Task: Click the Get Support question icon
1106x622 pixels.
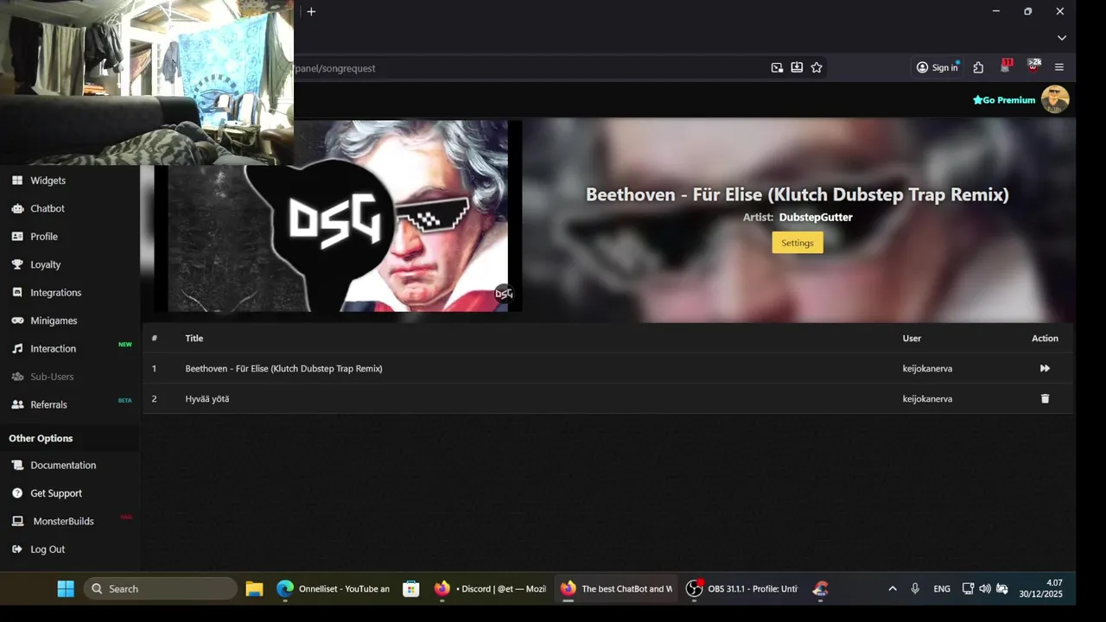Action: coord(17,493)
